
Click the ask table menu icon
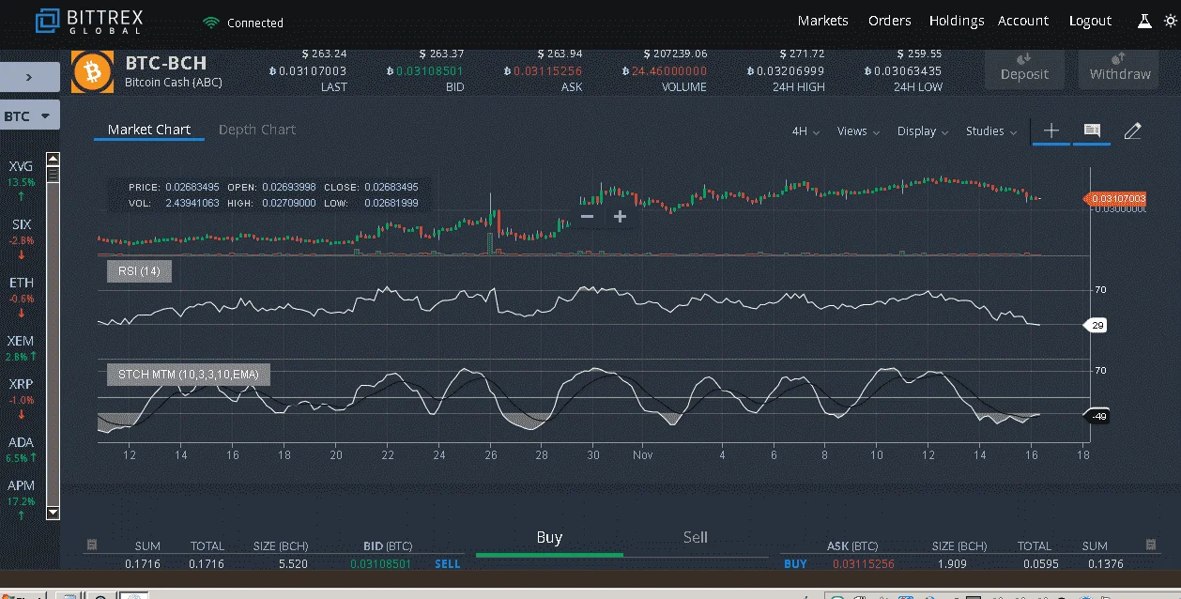point(1152,545)
